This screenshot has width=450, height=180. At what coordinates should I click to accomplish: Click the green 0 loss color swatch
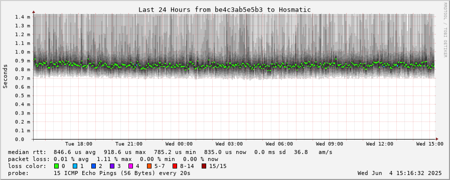tap(57, 166)
